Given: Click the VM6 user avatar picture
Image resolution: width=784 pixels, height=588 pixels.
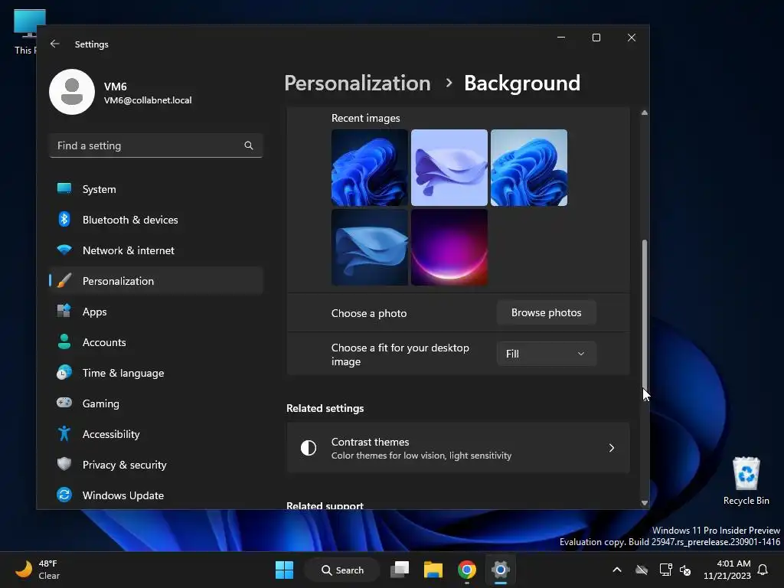Looking at the screenshot, I should point(72,92).
